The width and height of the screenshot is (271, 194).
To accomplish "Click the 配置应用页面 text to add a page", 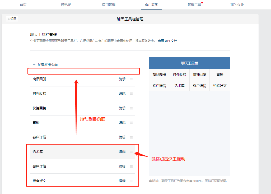I will click(x=48, y=64).
